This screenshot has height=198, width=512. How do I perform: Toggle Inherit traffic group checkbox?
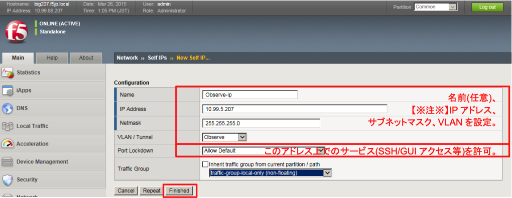coord(205,164)
